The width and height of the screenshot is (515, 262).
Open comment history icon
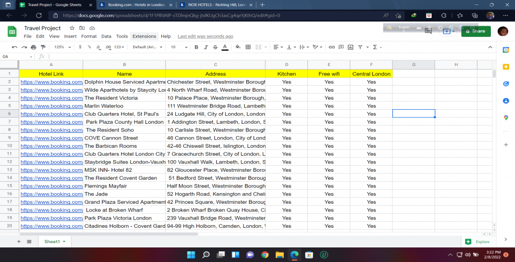[x=428, y=31]
